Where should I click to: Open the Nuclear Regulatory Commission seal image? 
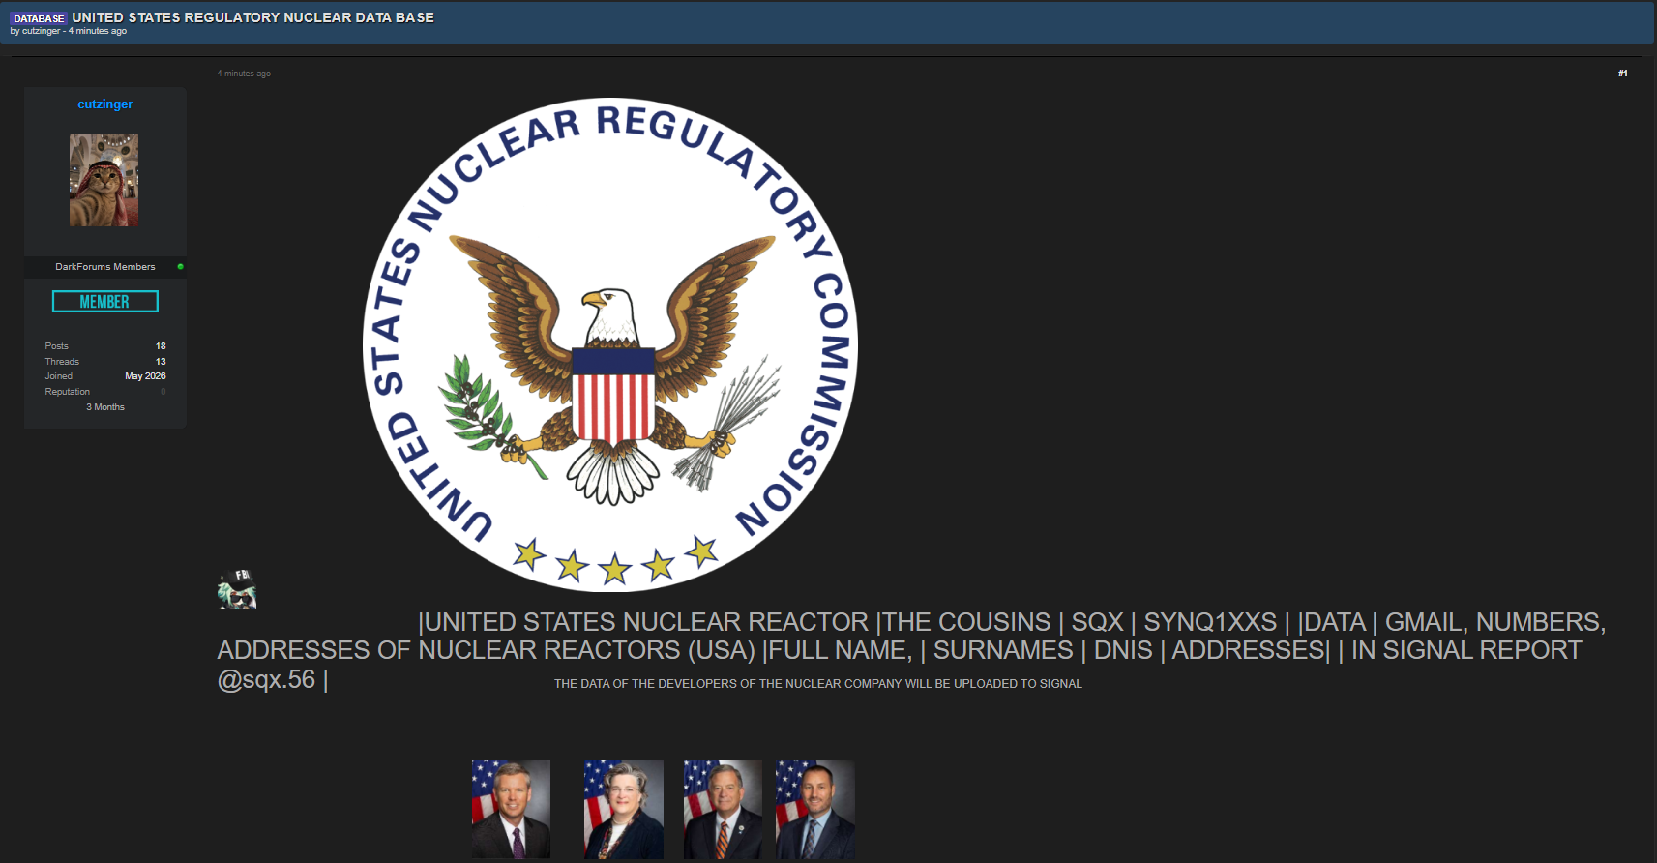[610, 344]
